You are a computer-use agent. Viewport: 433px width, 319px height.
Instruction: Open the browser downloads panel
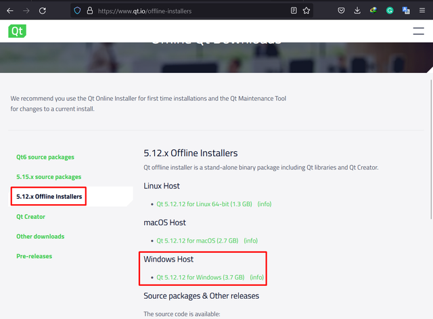coord(357,11)
